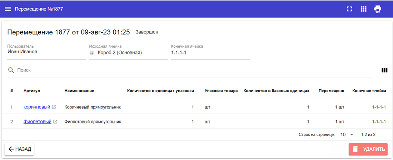Screen dimensions: 393x160
Task: Open the фиолетовый article link
Action: [38, 122]
